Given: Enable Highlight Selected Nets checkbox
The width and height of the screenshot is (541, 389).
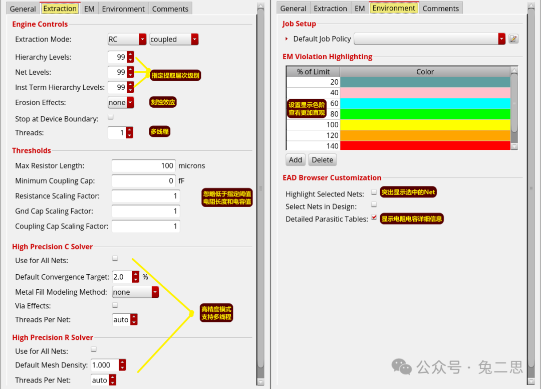Looking at the screenshot, I should point(374,192).
